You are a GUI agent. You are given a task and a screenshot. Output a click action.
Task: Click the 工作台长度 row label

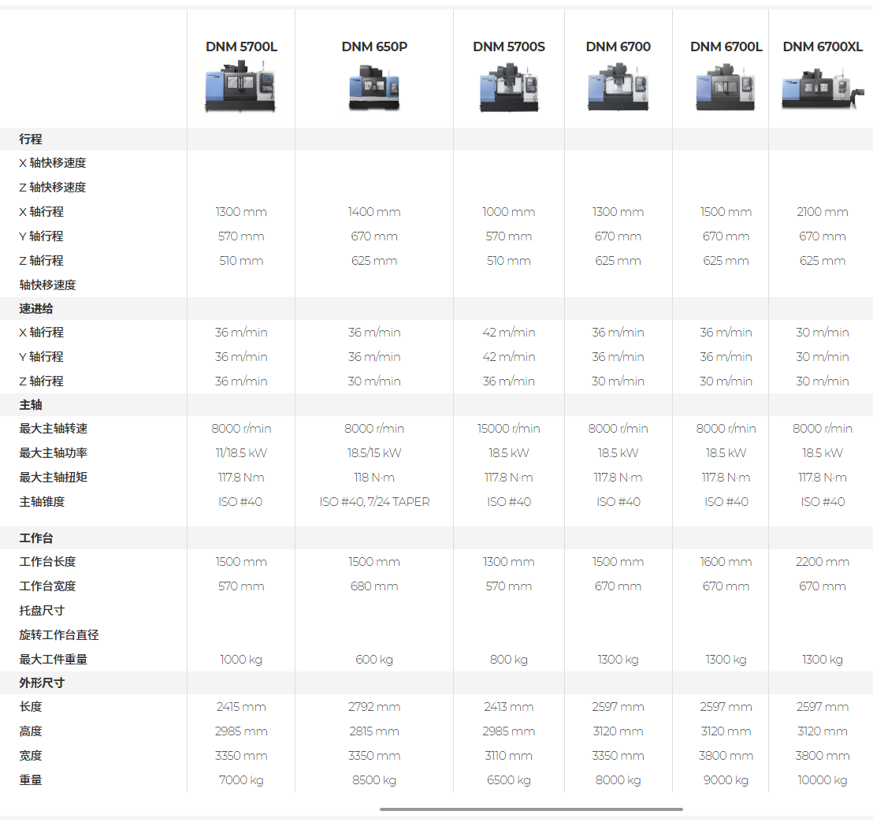pos(47,562)
